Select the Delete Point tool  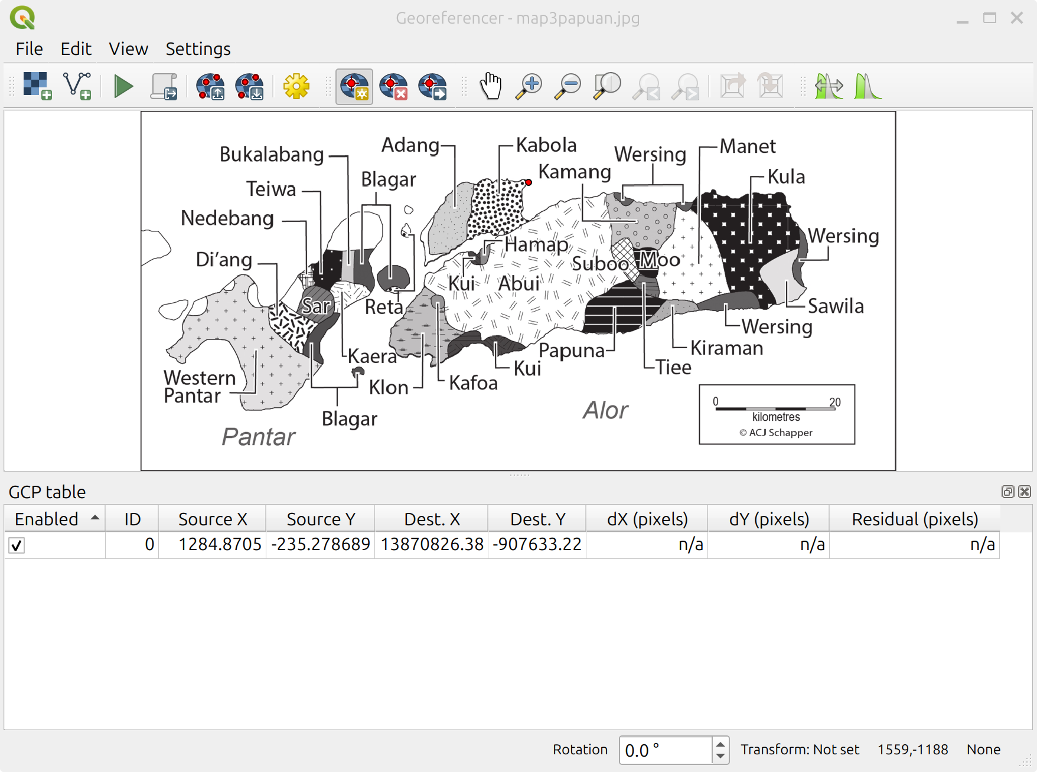pyautogui.click(x=393, y=86)
